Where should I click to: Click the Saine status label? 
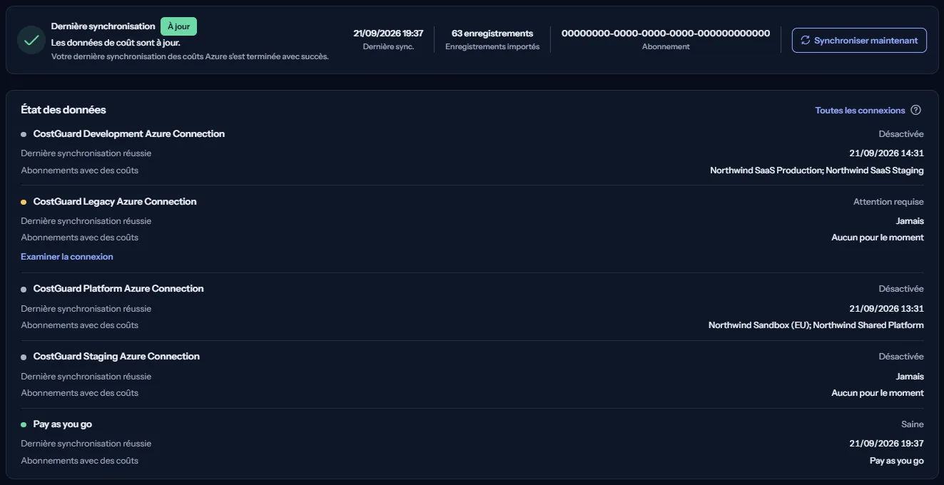coord(912,424)
